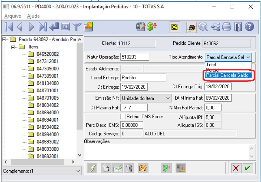The image size is (261, 182).
Task: Click the Natur Operação field
Action: [135, 57]
